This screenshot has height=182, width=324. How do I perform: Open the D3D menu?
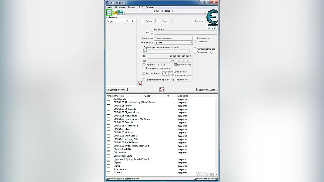coord(141,7)
